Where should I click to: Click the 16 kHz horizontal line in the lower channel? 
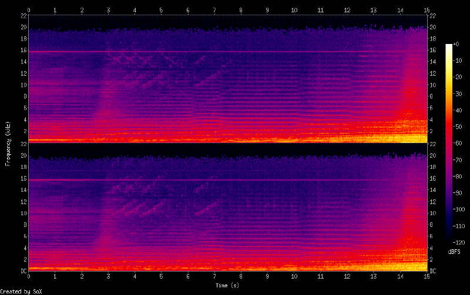[x=228, y=180]
